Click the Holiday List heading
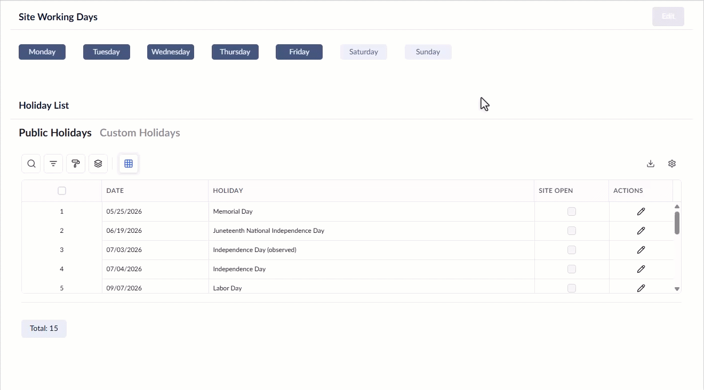 44,105
